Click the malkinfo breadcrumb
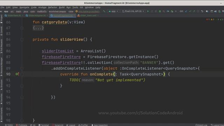Image resolution: width=224 pixels, height=126 pixels. (x=42, y=11)
